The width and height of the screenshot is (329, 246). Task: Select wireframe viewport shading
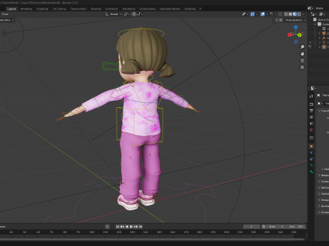pos(286,14)
